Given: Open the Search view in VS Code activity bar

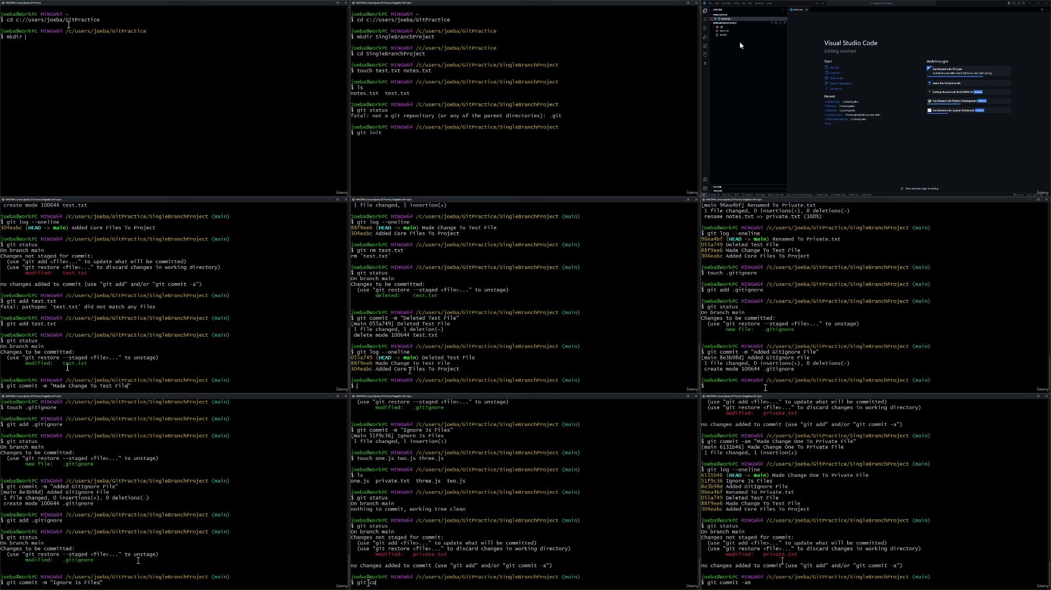Looking at the screenshot, I should (x=705, y=19).
